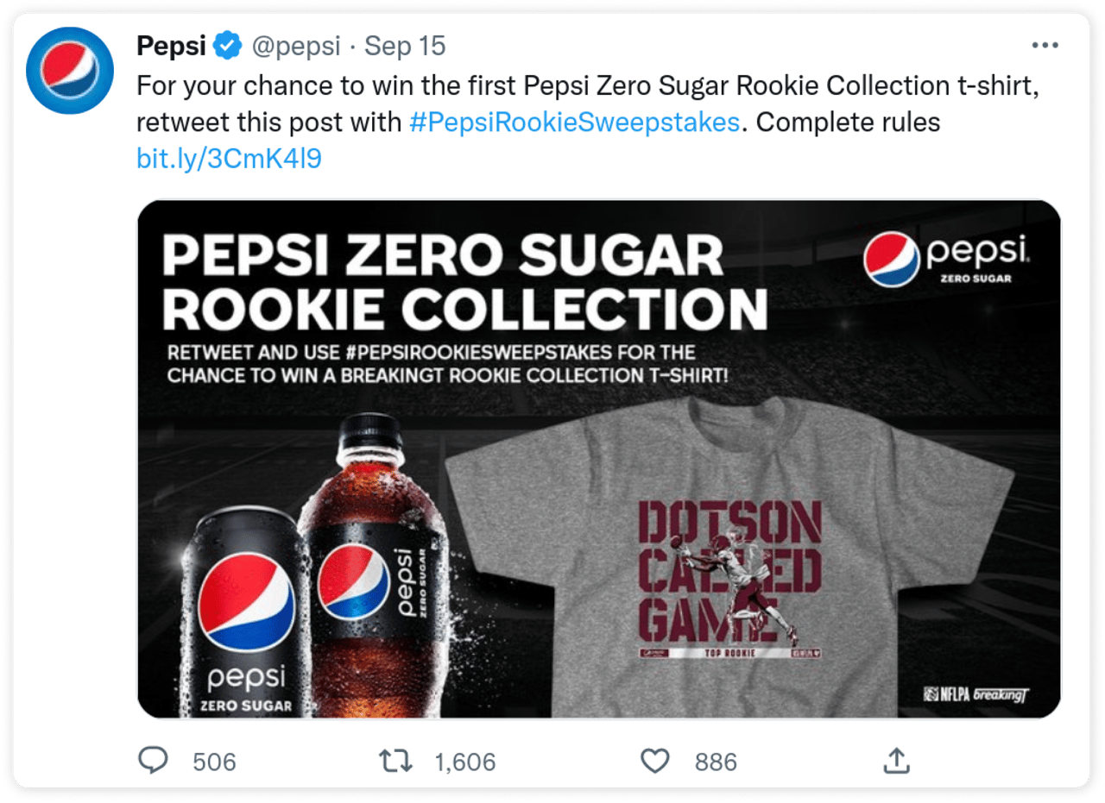Click the reply speech bubble icon
1105x803 pixels.
[154, 761]
